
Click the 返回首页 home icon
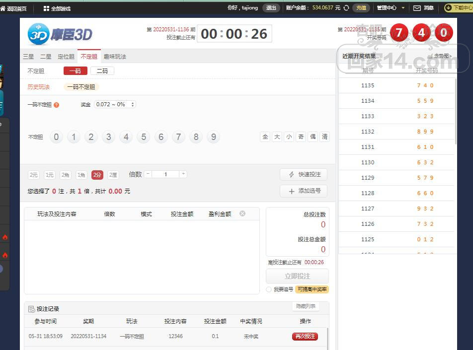tap(3, 8)
